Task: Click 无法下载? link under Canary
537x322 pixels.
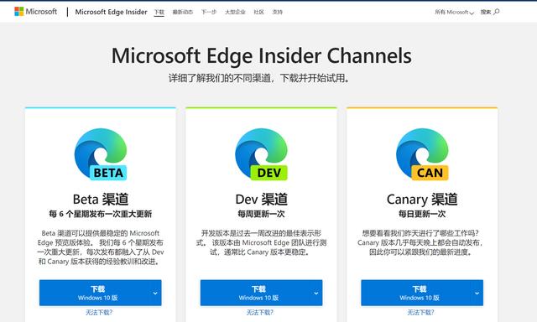Action: coord(420,312)
